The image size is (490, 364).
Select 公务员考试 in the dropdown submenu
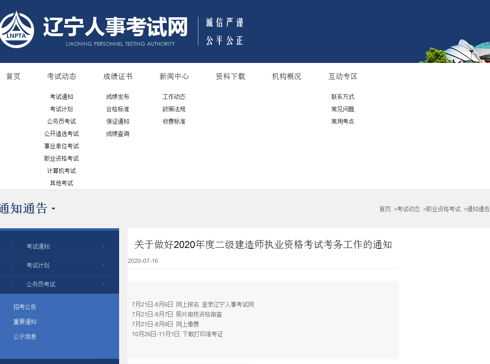click(62, 121)
